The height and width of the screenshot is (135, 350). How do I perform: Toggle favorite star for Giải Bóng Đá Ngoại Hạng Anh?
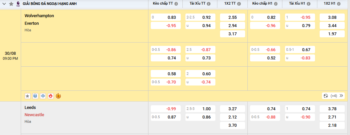pos(11,4)
